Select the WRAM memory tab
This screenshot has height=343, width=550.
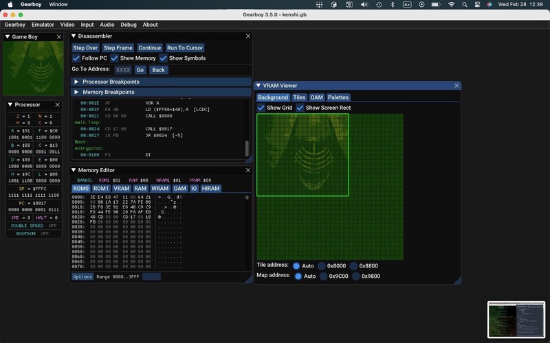tap(160, 188)
